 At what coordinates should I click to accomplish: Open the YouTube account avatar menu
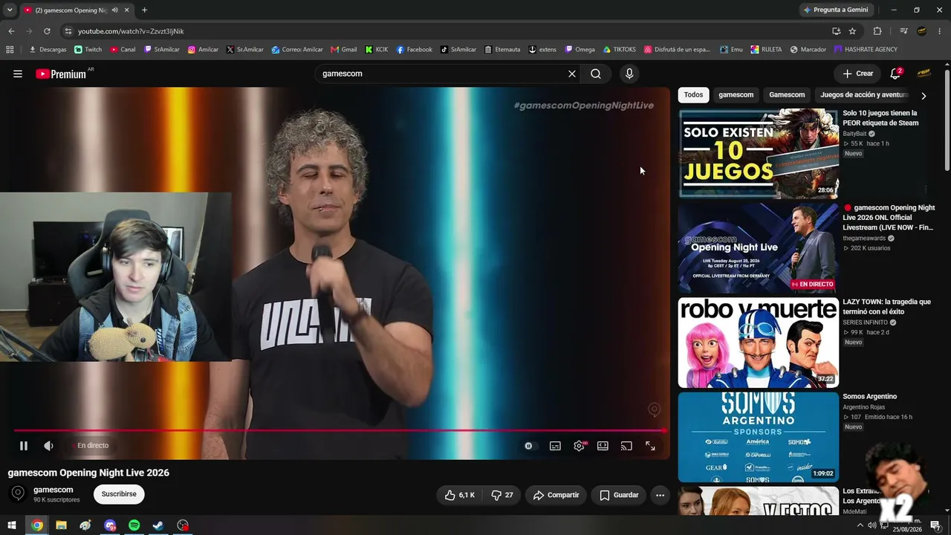(924, 74)
